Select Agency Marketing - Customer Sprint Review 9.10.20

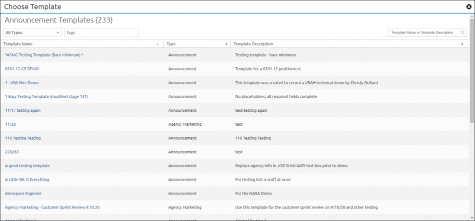pyautogui.click(x=52, y=208)
